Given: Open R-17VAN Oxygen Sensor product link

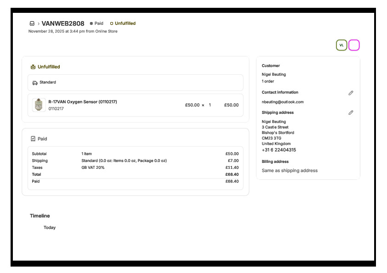Looking at the screenshot, I should [x=83, y=102].
